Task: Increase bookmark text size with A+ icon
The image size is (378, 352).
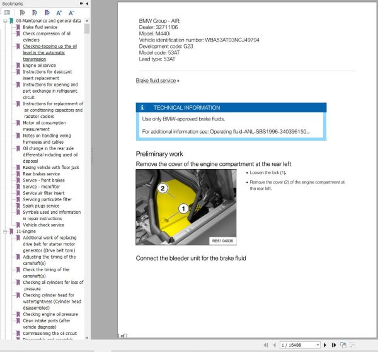Action: tap(59, 13)
